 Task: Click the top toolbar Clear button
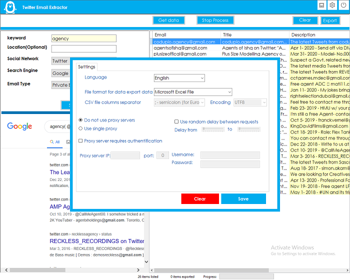coord(305,20)
